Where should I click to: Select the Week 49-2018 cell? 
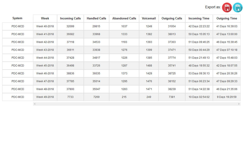(45, 97)
